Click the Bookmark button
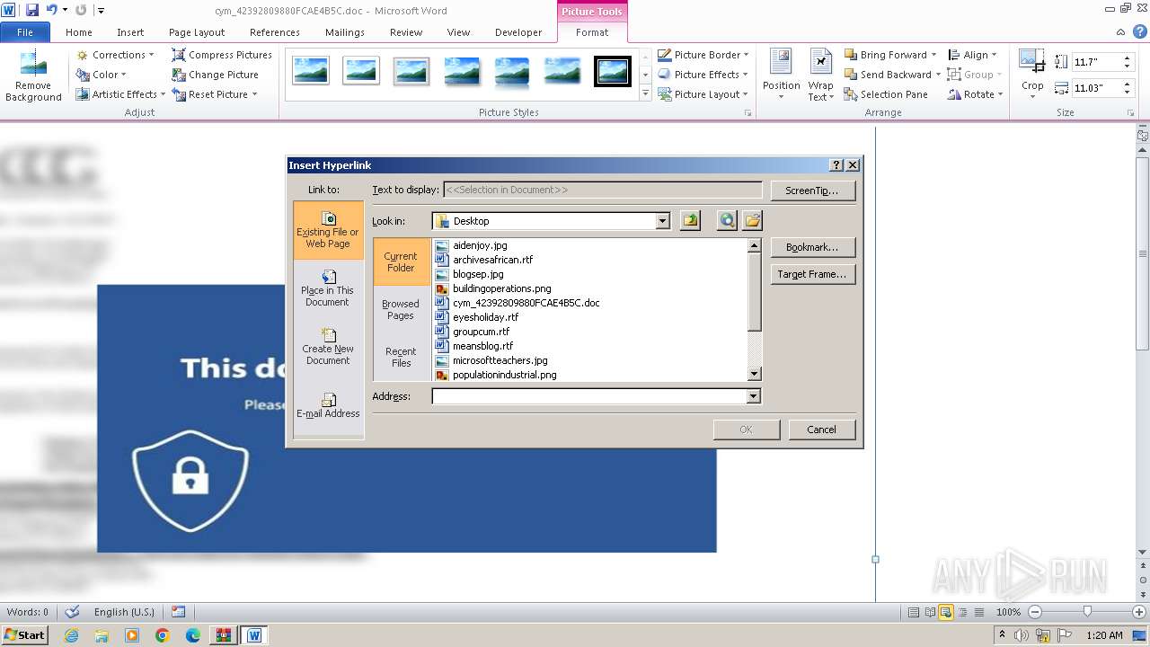Viewport: 1150px width, 647px height. [811, 247]
